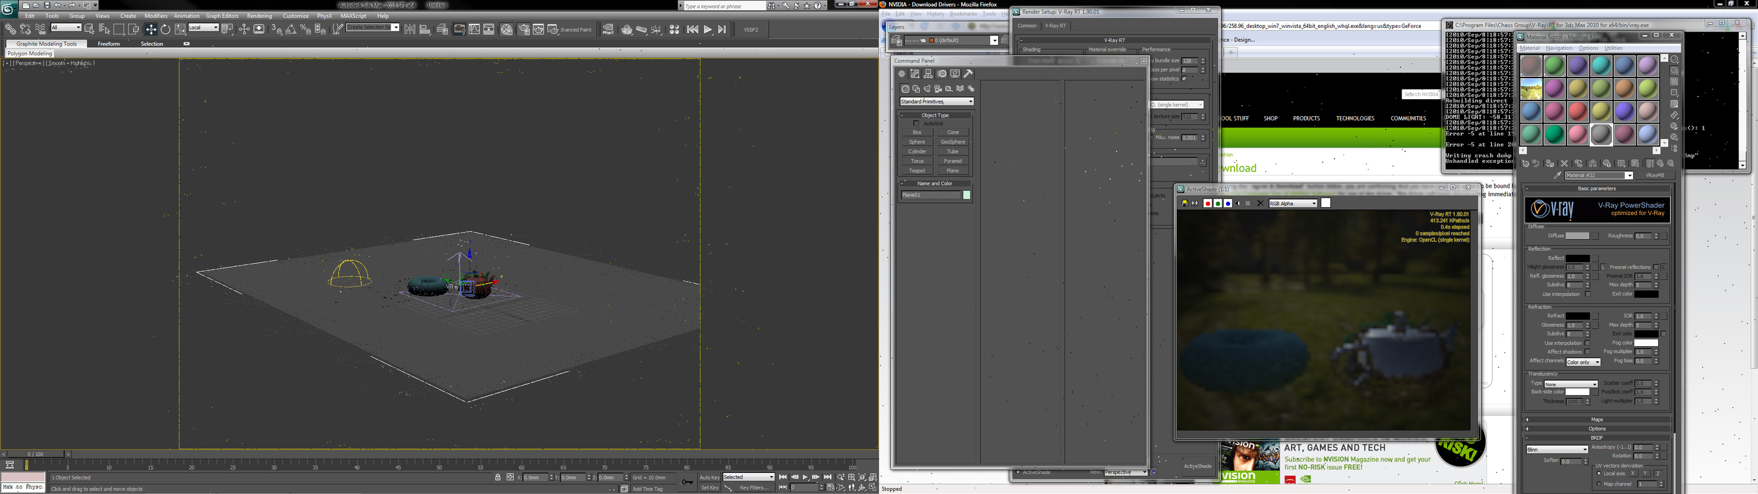Screen dimensions: 1758x494
Task: Open the All selection filter dropdown
Action: click(x=66, y=28)
